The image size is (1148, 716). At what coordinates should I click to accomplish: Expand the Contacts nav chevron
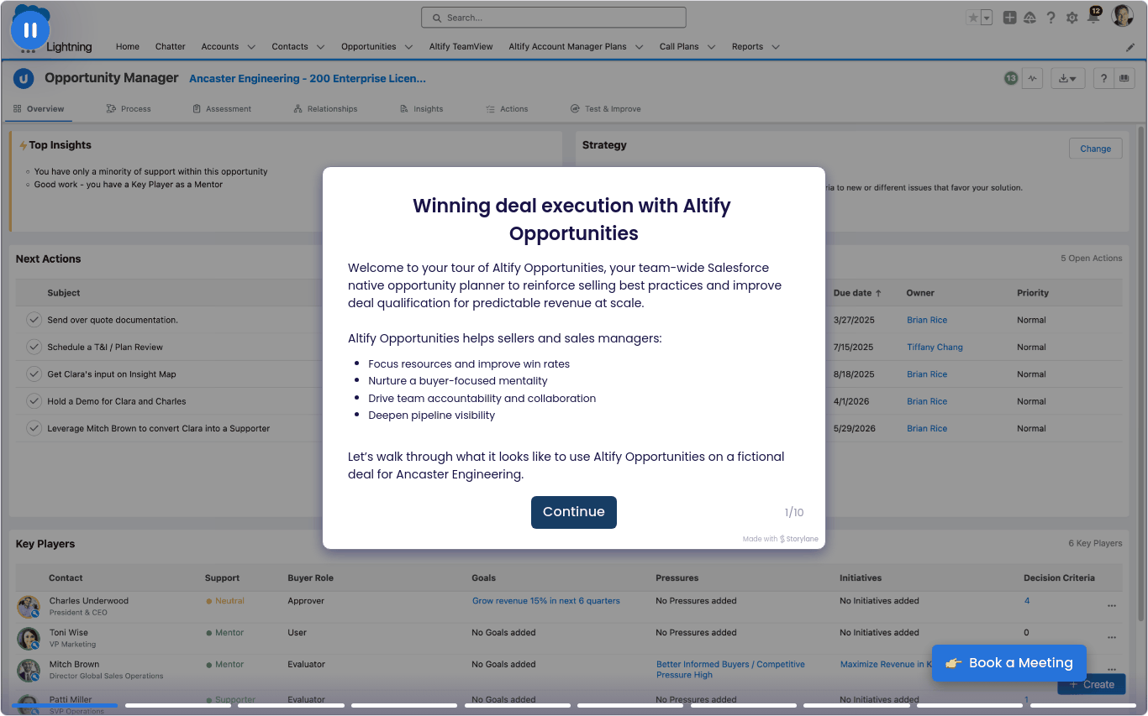[320, 47]
